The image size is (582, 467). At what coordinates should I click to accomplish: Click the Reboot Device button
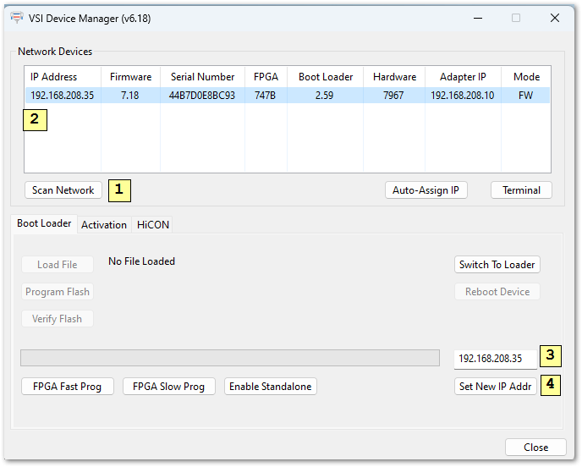coord(497,292)
